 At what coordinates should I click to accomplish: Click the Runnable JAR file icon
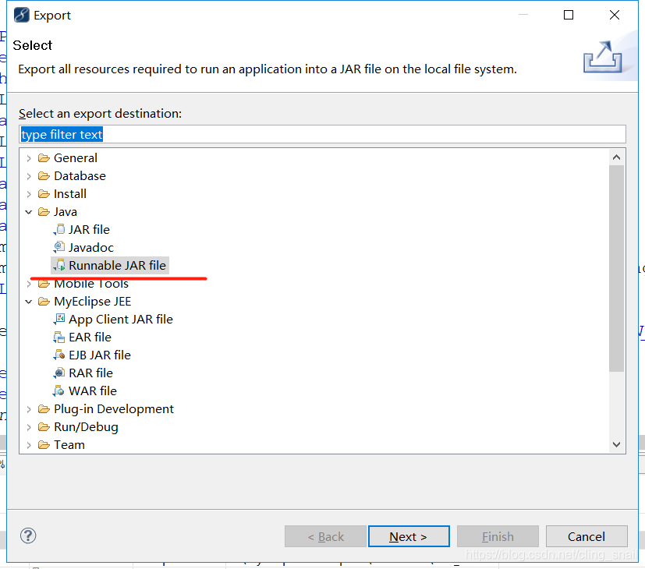pos(59,266)
